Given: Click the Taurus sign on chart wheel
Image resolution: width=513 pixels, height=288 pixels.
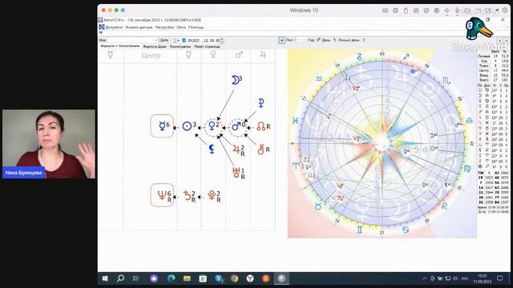Looking at the screenshot, I should point(318,206).
